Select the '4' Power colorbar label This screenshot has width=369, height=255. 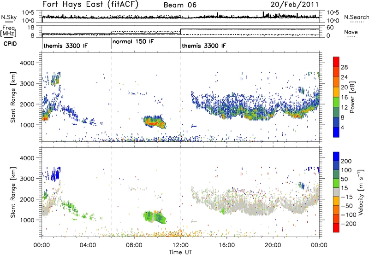(x=343, y=127)
